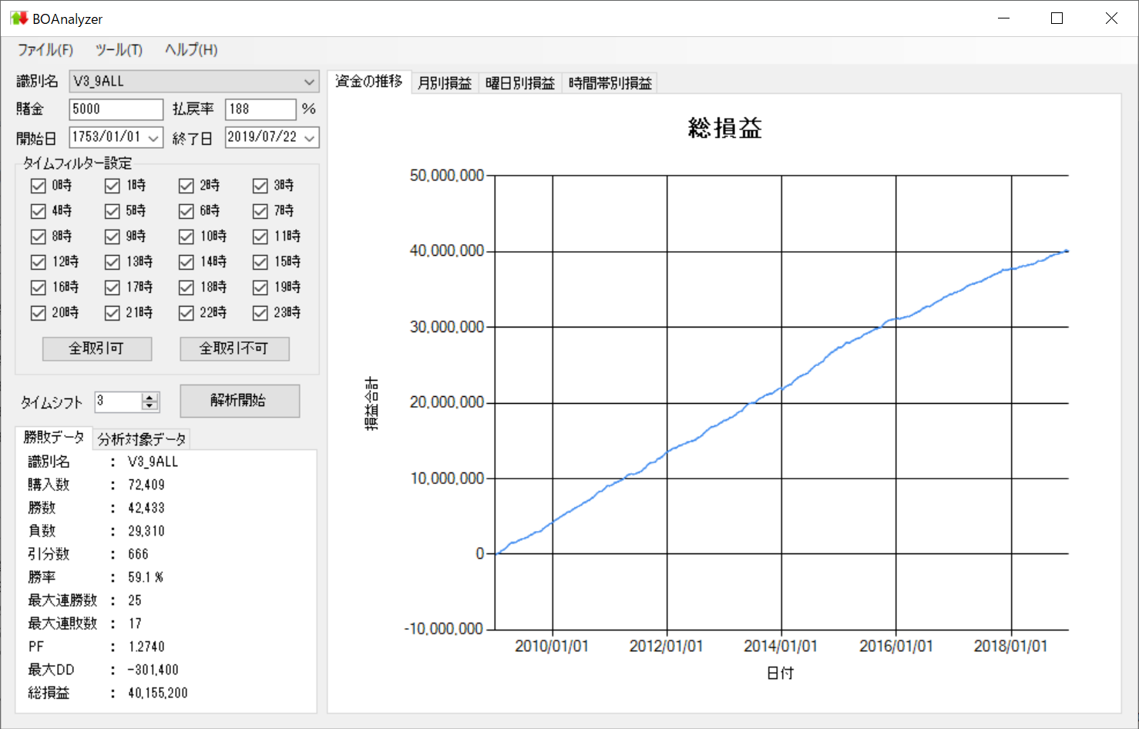Click the PF value 1.2740
This screenshot has width=1139, height=729.
pyautogui.click(x=146, y=647)
